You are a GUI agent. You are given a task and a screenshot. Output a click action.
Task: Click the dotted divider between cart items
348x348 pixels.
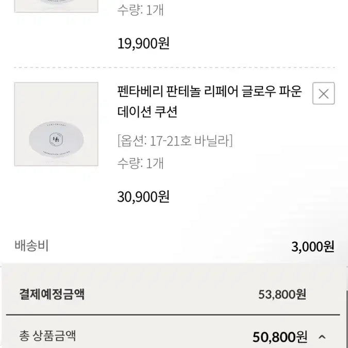[x=174, y=68]
